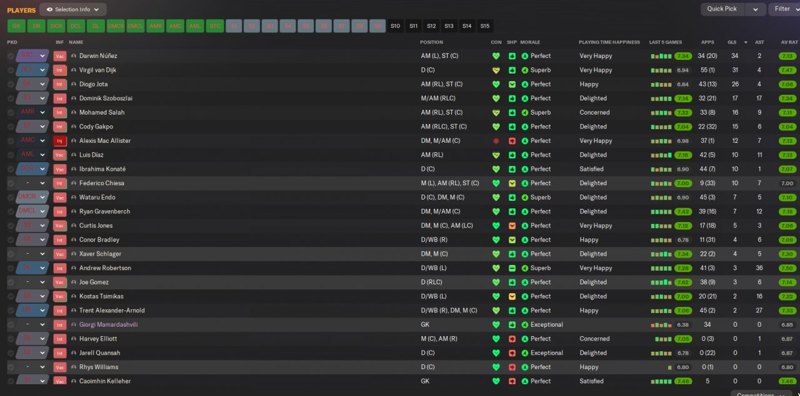Click Darwin Núñez's condition heart icon
This screenshot has width=800, height=396.
click(496, 56)
